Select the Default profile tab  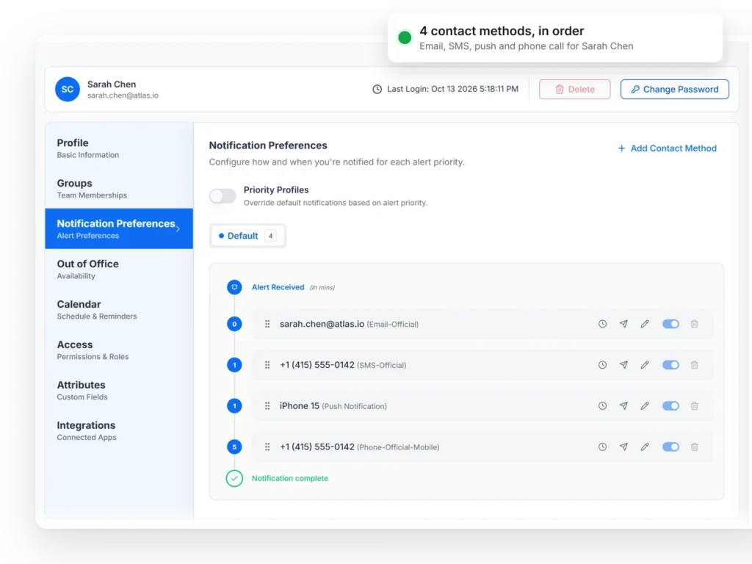tap(247, 236)
